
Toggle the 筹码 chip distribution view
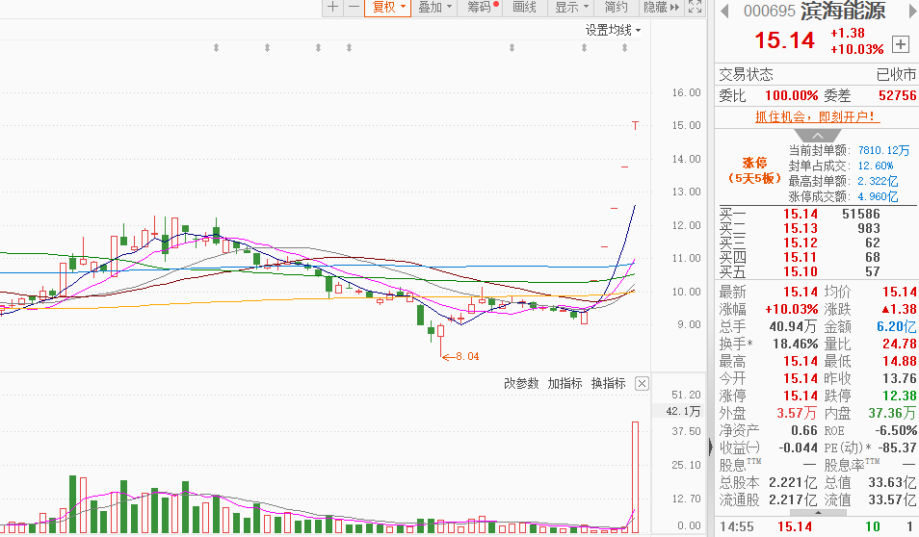pyautogui.click(x=482, y=8)
